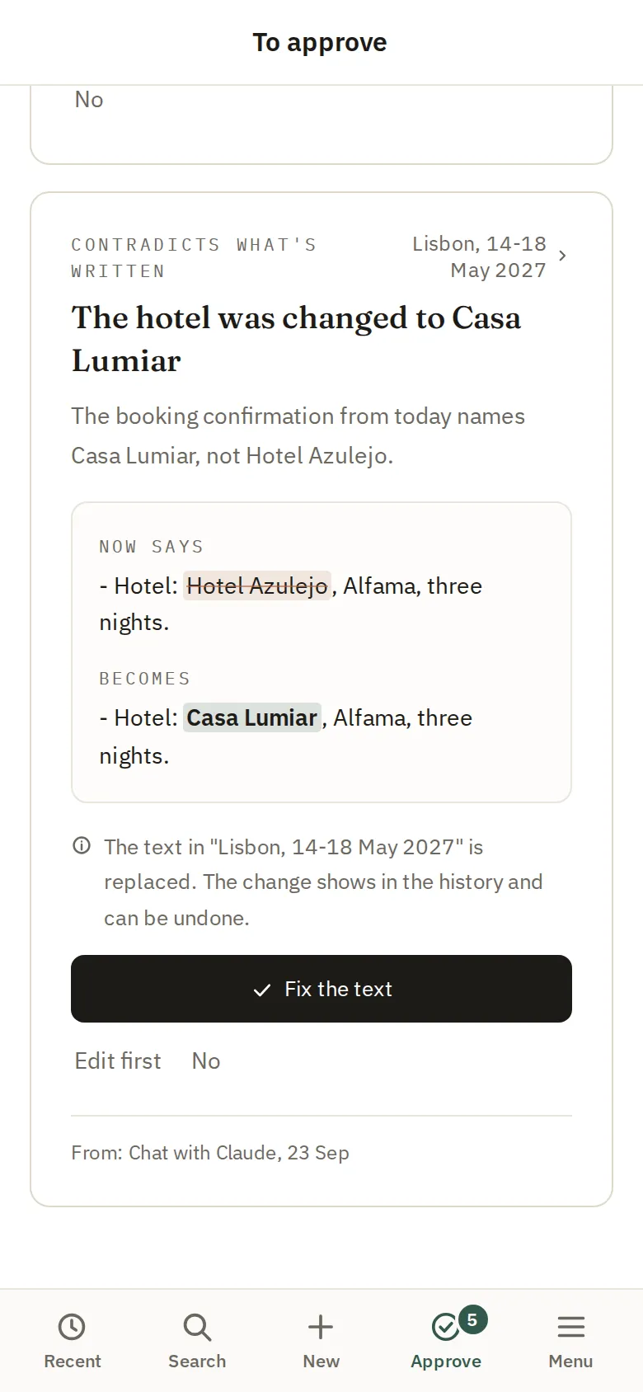Click the card title about Casa Lumiar
Viewport: 643px width, 1392px height.
tap(296, 339)
